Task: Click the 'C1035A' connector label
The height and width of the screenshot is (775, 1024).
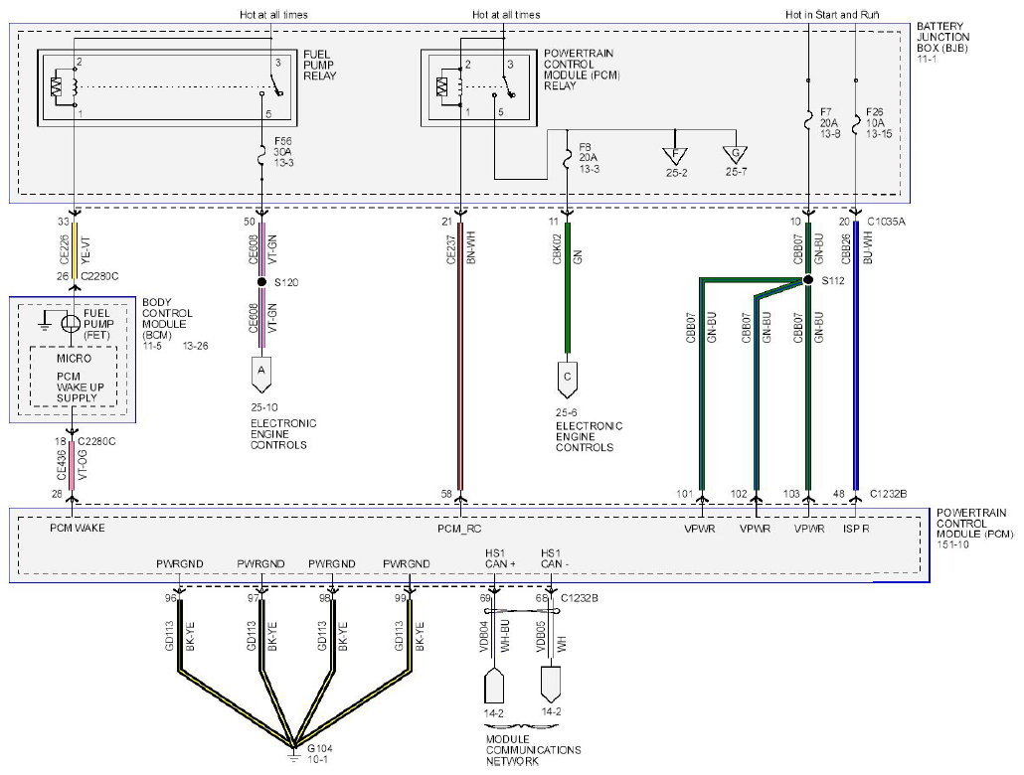Action: (x=886, y=222)
